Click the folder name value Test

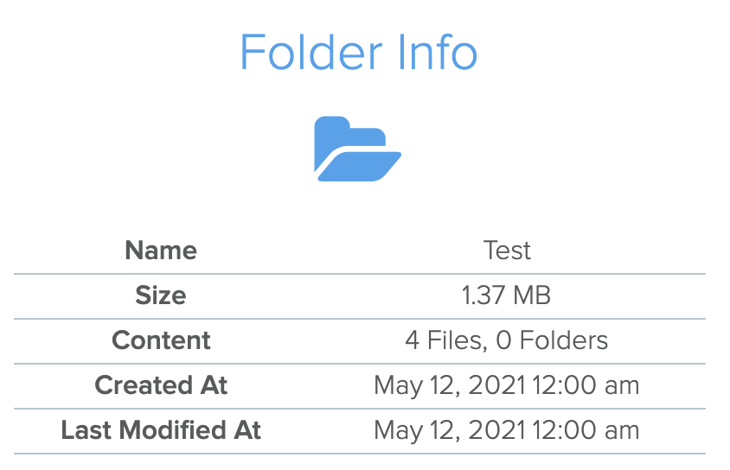tap(507, 250)
